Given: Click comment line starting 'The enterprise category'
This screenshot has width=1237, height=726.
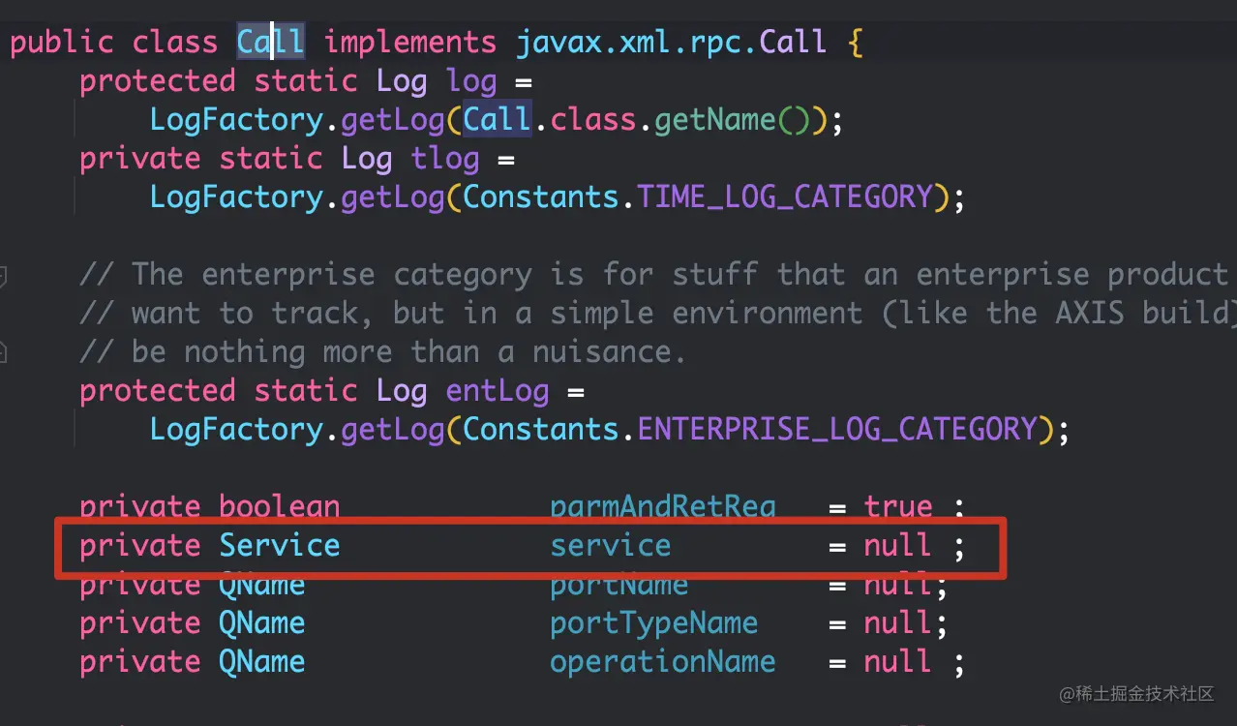Looking at the screenshot, I should (653, 275).
